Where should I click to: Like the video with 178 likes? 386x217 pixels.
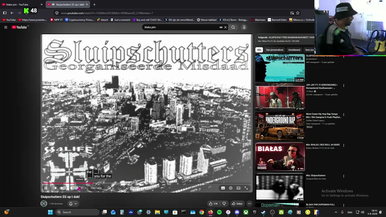pos(213,204)
